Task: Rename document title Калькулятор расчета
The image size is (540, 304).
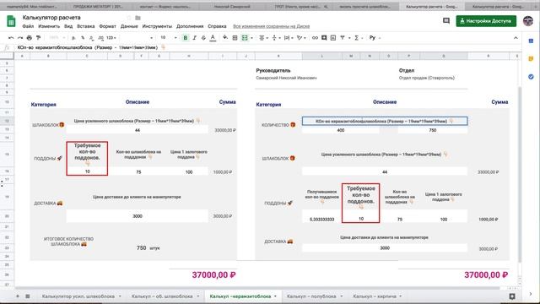Action: coord(51,18)
